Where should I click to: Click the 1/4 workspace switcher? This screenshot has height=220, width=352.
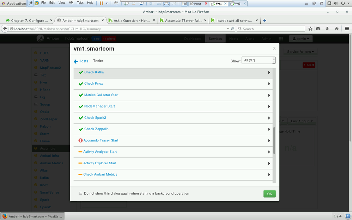pos(338,216)
